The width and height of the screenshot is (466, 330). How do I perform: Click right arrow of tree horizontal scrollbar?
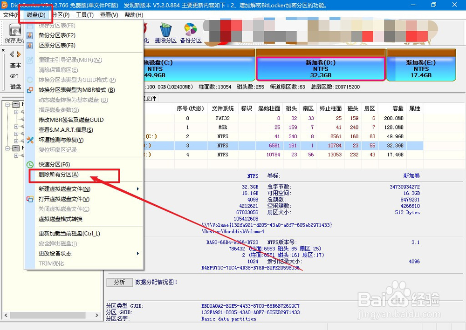[96, 315]
